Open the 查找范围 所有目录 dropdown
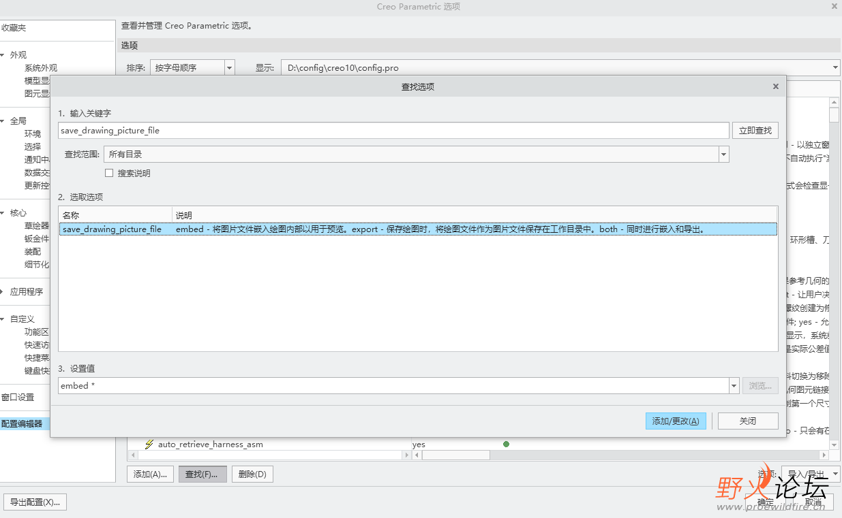 723,155
